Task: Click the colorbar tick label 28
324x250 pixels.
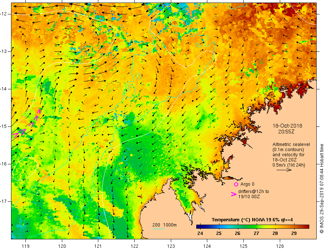Action: click(275, 233)
